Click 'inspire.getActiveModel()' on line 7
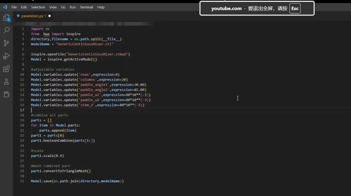The image size is (351, 196). [72, 60]
